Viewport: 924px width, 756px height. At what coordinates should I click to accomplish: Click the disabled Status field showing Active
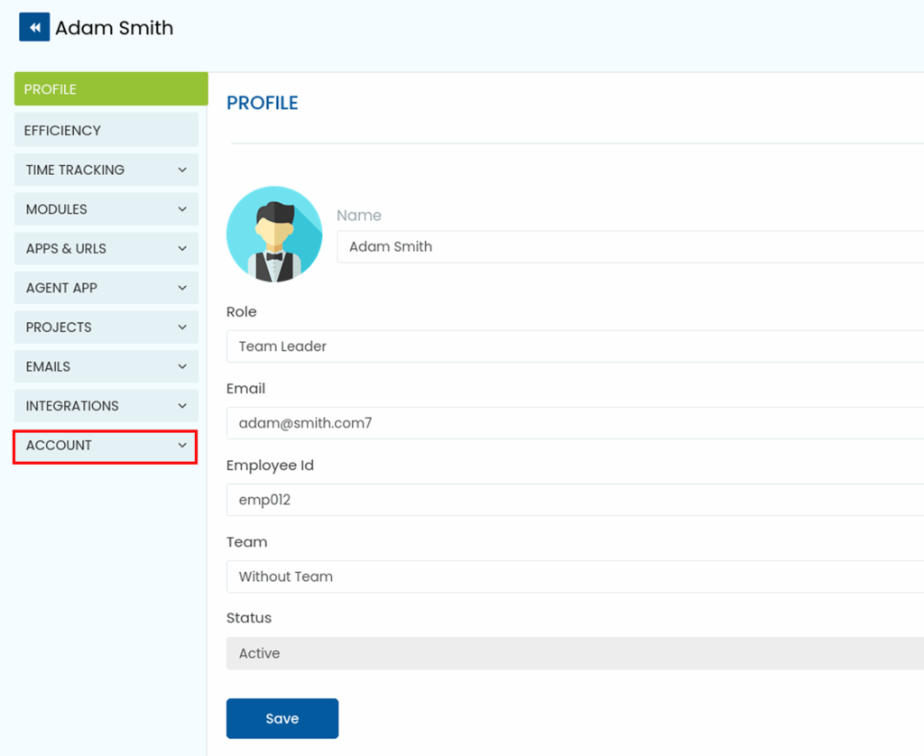click(x=574, y=653)
